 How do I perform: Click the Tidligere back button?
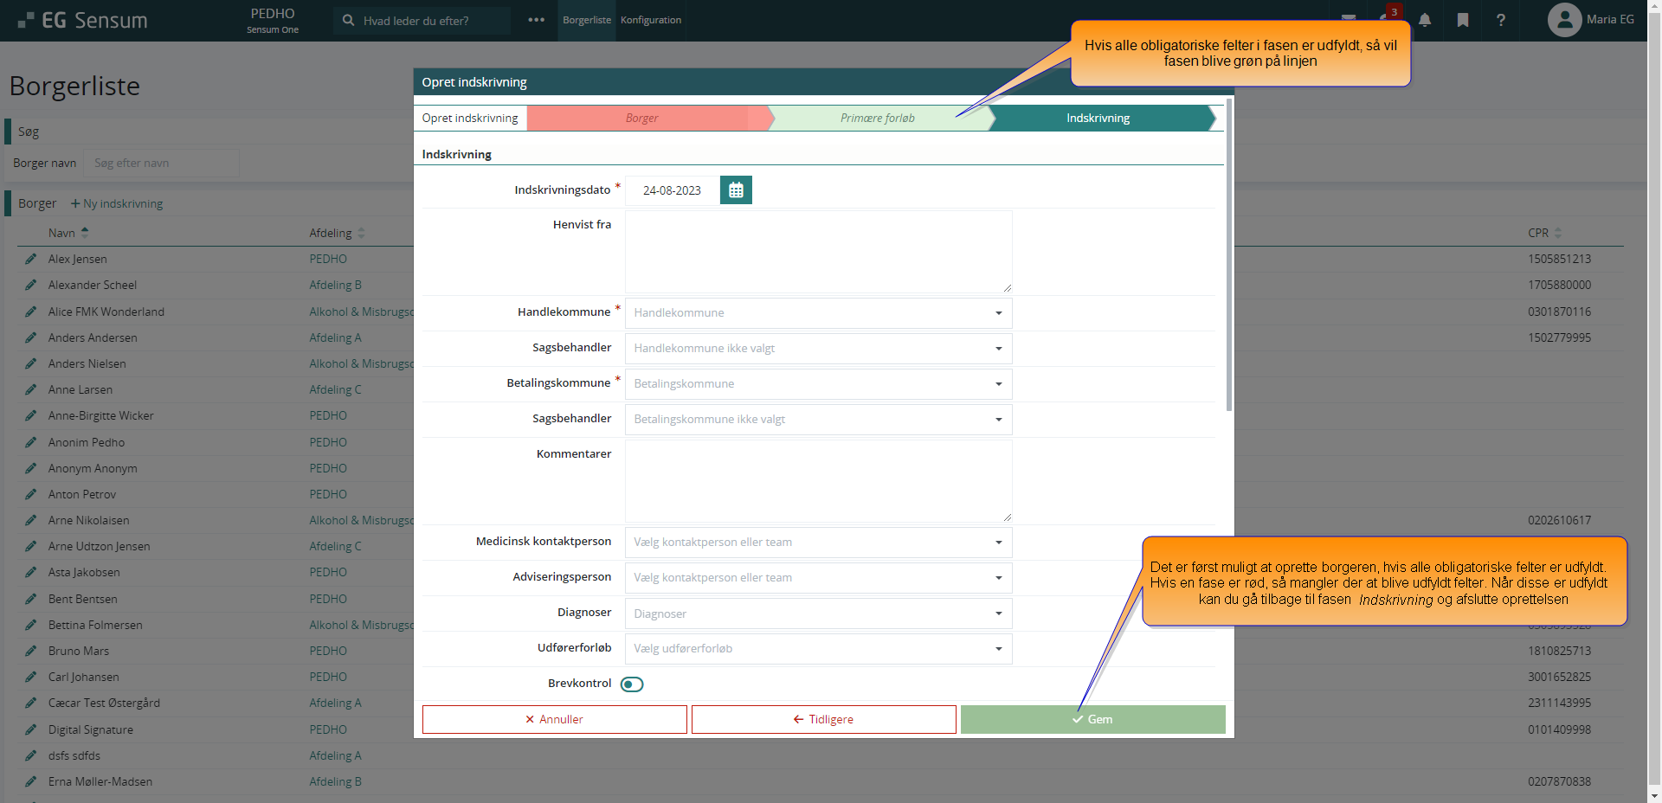[823, 719]
